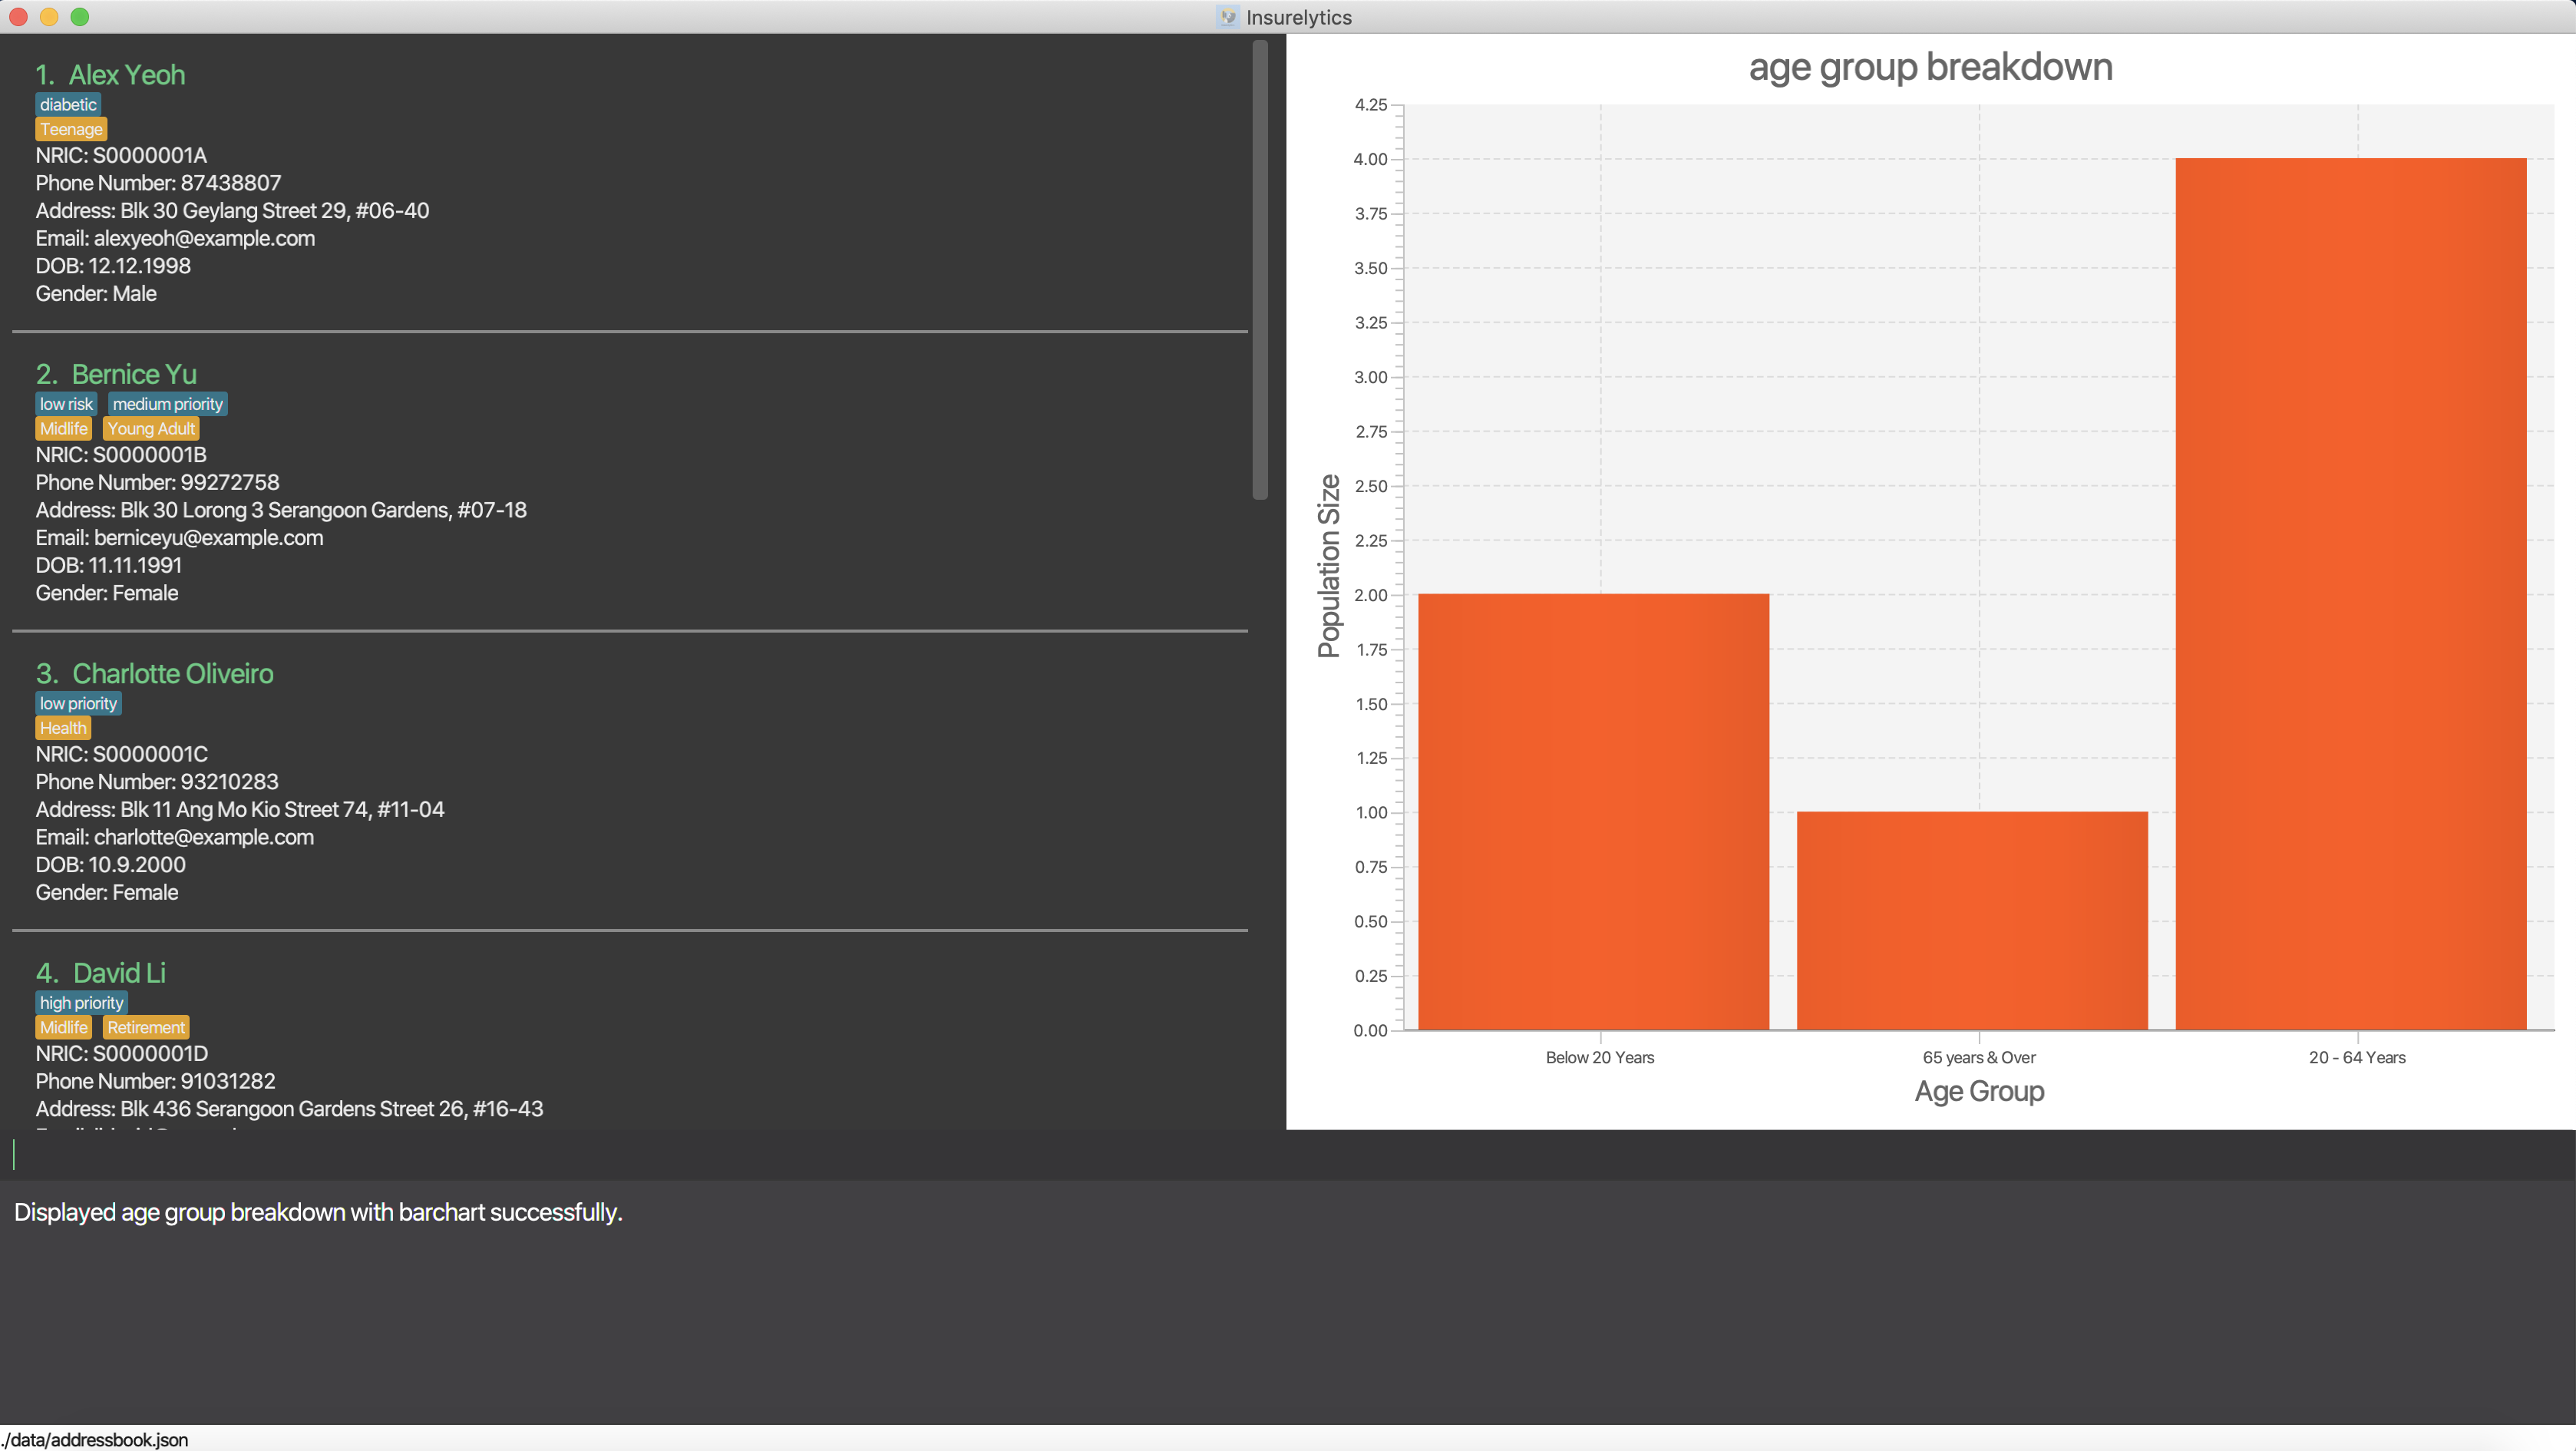The image size is (2576, 1451).
Task: Click the red close window button
Action: pyautogui.click(x=18, y=17)
